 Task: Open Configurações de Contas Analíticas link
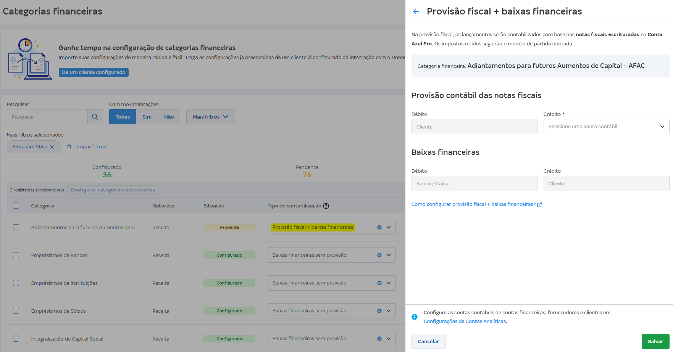465,321
